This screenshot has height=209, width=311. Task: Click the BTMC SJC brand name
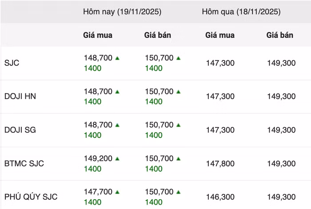[x=24, y=164]
